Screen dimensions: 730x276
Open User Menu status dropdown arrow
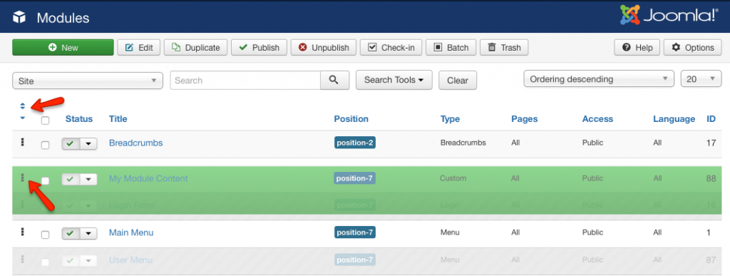[x=88, y=260]
